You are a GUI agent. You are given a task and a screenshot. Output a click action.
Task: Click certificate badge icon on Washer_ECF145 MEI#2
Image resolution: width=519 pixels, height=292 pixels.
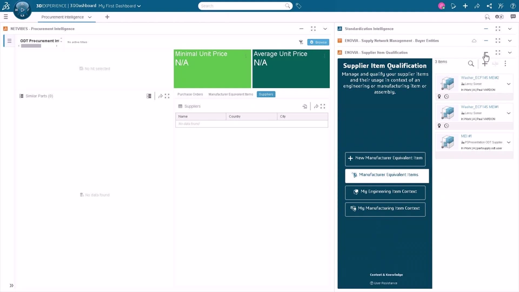[439, 97]
